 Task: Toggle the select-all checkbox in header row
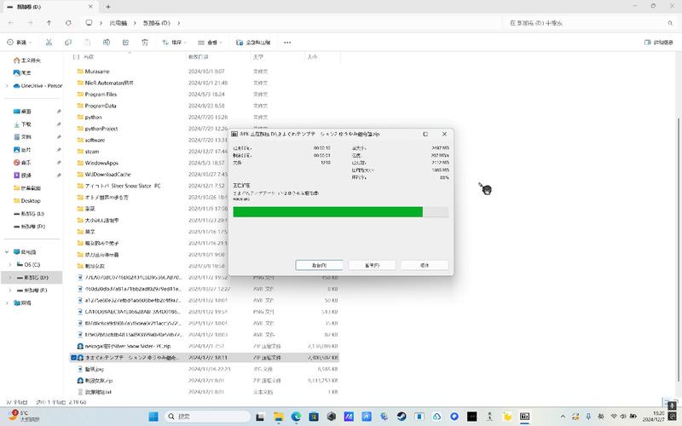click(x=75, y=57)
